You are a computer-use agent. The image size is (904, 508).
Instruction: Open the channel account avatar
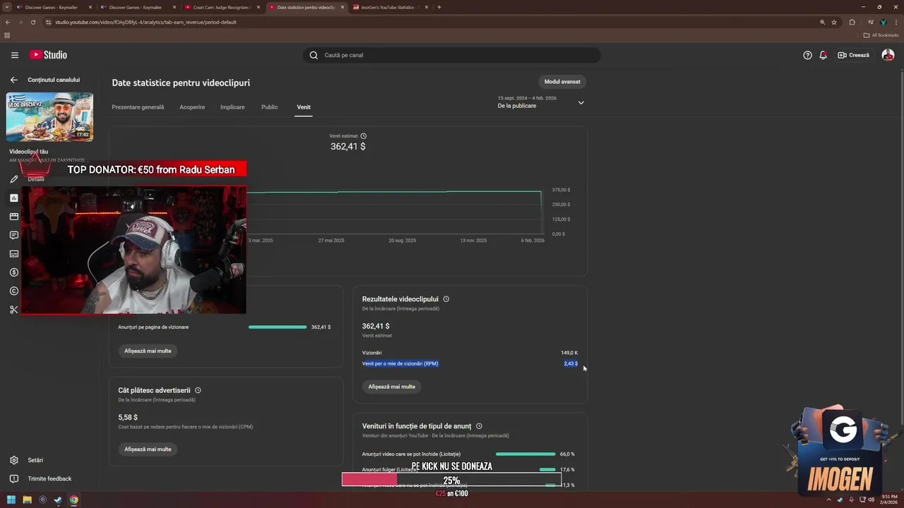point(888,55)
